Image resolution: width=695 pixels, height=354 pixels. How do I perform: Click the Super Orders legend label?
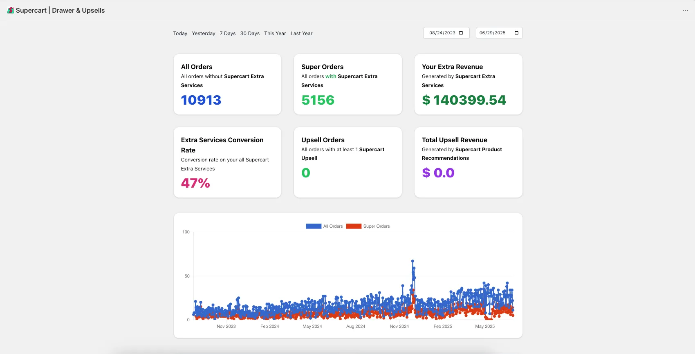[x=377, y=226]
